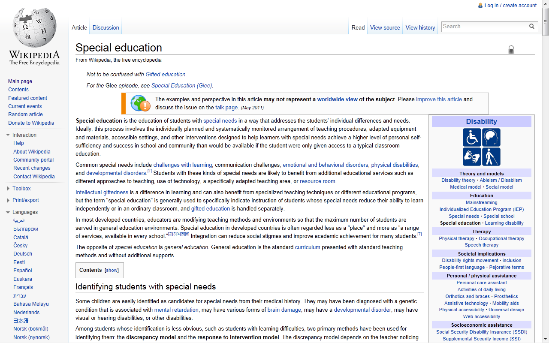Open the Article tab
The image size is (549, 343).
pyautogui.click(x=79, y=27)
